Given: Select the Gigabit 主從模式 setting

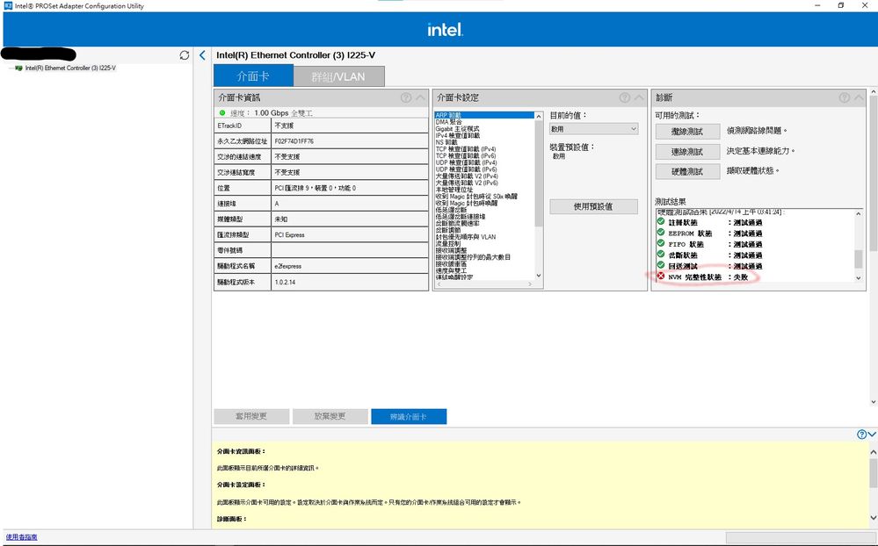Looking at the screenshot, I should (x=458, y=129).
